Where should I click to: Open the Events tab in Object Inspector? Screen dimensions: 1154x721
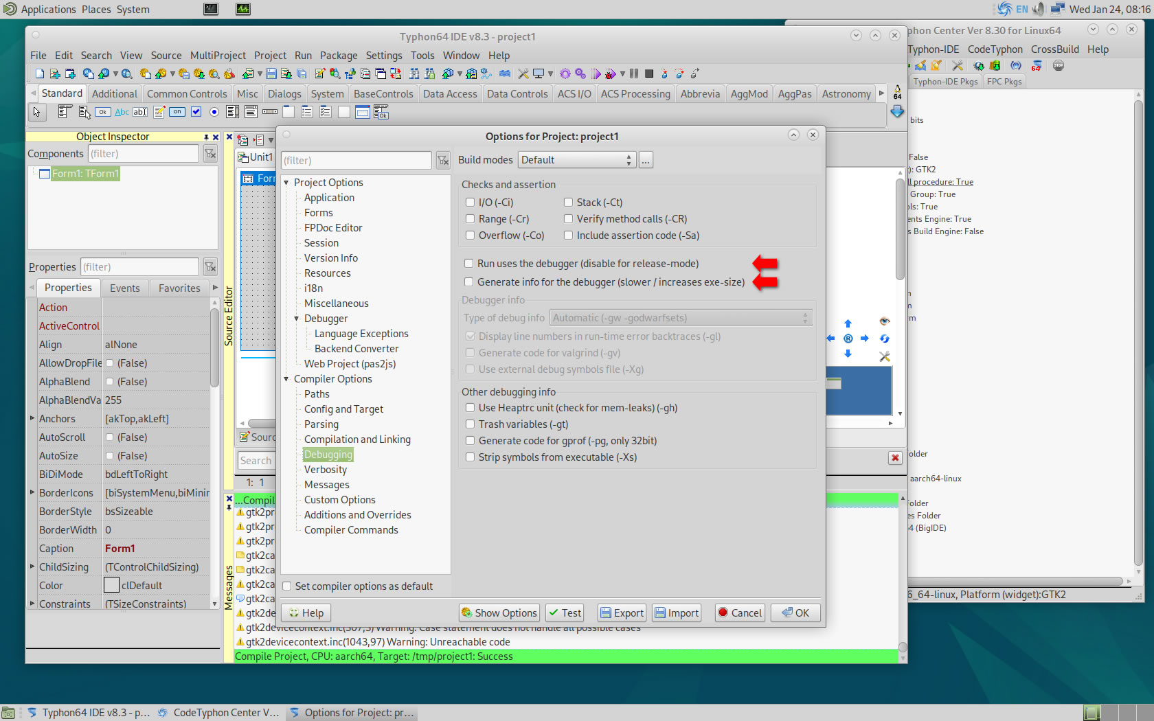[125, 288]
